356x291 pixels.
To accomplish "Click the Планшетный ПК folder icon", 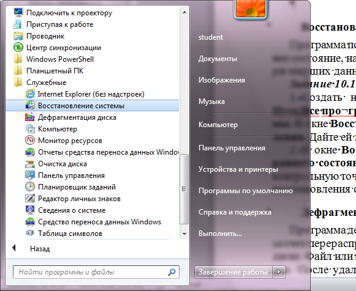I will [18, 71].
